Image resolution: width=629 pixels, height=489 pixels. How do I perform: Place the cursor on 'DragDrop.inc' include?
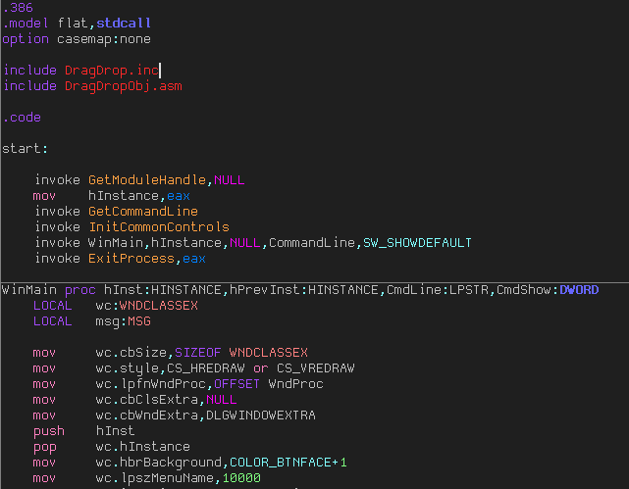tap(112, 71)
